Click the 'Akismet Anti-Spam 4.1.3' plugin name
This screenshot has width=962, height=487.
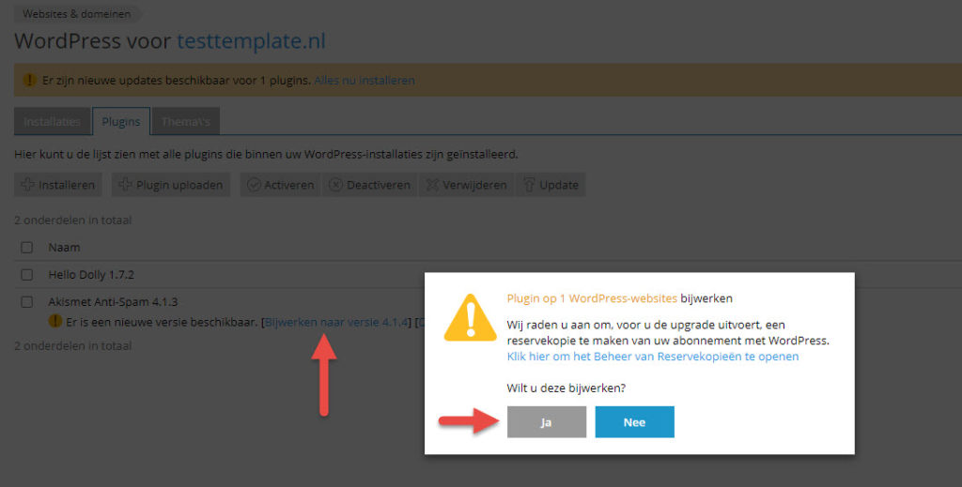pos(113,301)
